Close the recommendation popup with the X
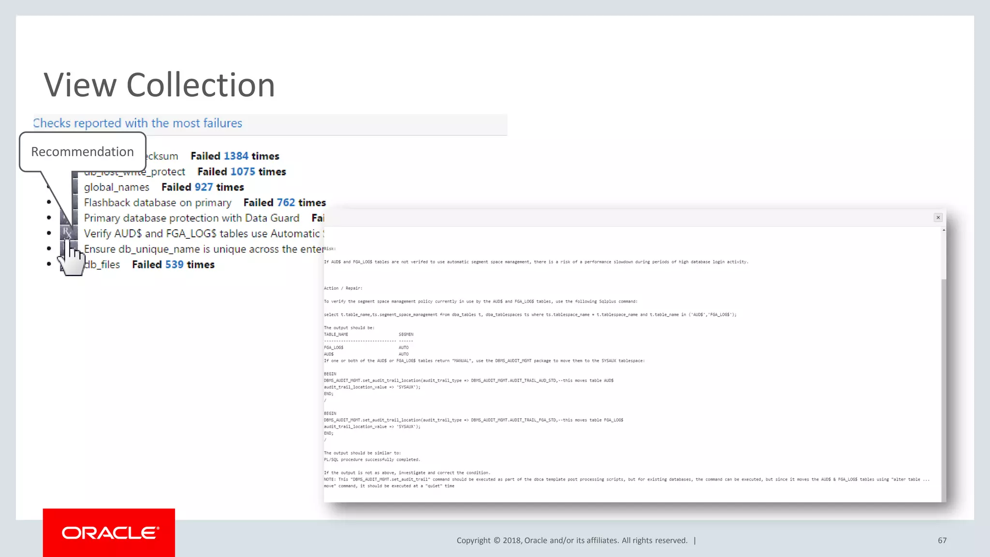The height and width of the screenshot is (557, 990). (x=938, y=218)
